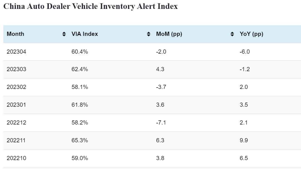
Task: Select the MoM (pp) header label
Action: click(x=169, y=34)
